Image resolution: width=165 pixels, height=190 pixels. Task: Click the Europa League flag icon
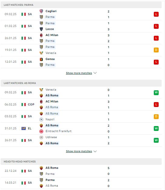[24, 128]
